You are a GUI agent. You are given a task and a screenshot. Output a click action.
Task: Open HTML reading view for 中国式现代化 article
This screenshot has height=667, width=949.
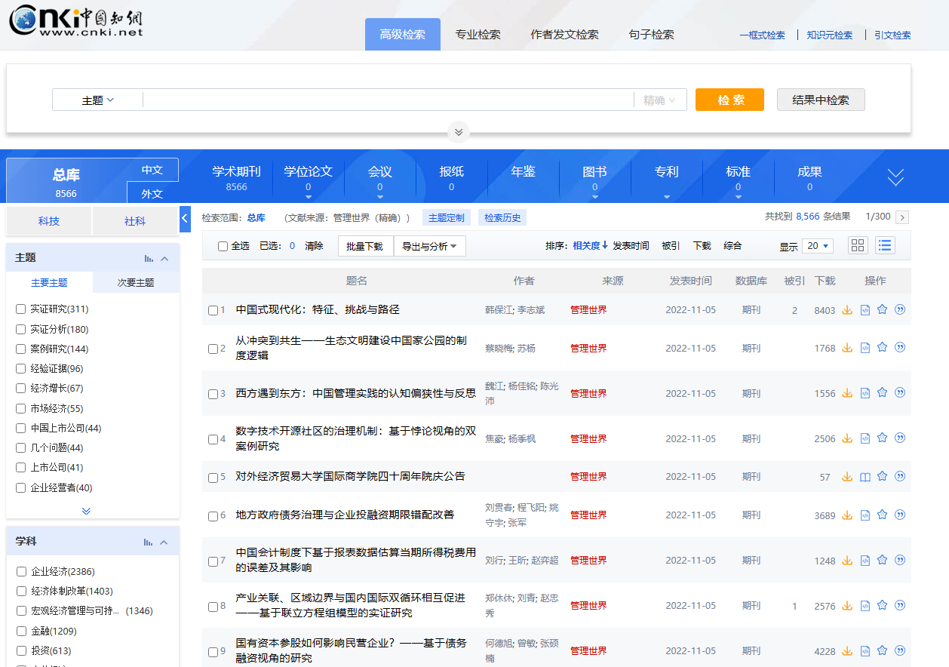pos(865,309)
